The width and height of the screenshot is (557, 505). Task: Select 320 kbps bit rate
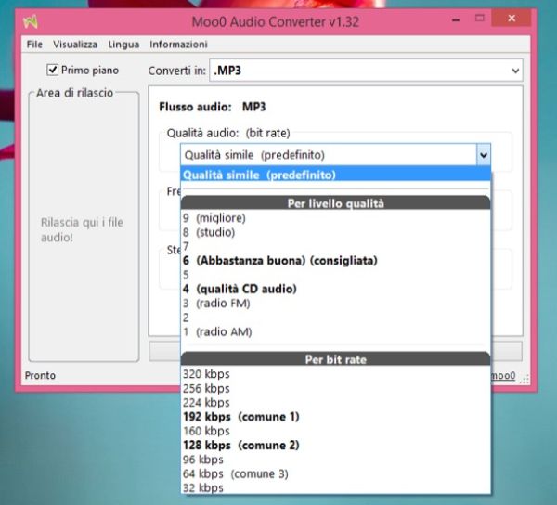tap(206, 374)
